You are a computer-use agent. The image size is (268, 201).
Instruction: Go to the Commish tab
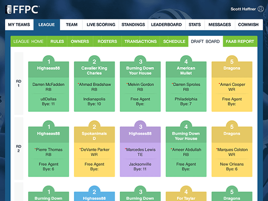click(248, 25)
